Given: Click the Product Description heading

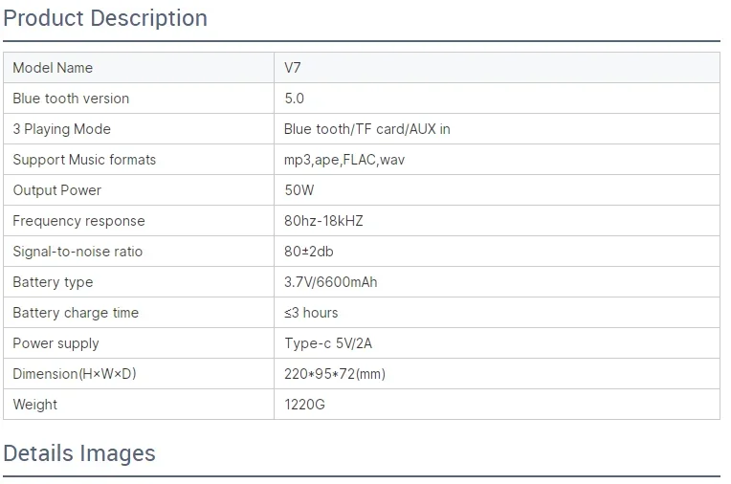Looking at the screenshot, I should pos(105,18).
